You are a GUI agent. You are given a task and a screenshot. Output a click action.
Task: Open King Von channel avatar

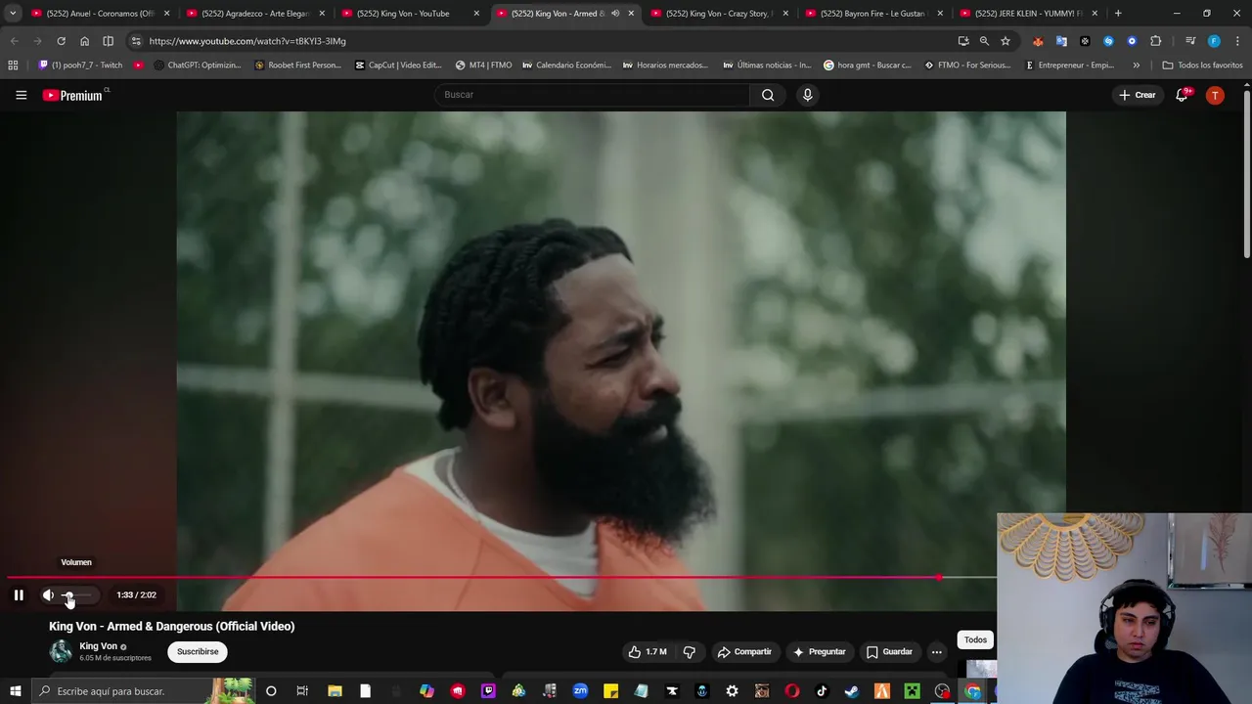pos(61,651)
